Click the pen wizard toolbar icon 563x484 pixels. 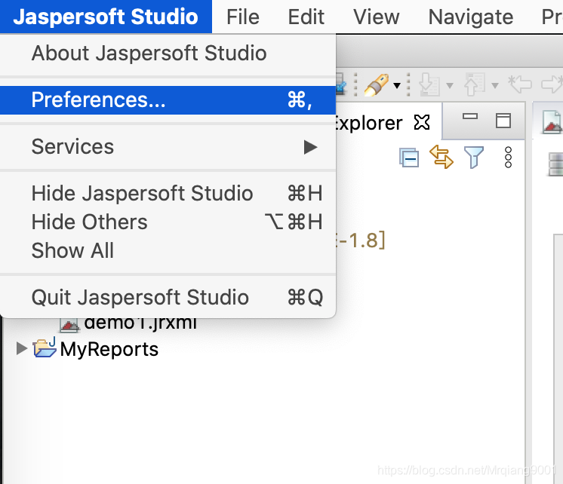(377, 84)
